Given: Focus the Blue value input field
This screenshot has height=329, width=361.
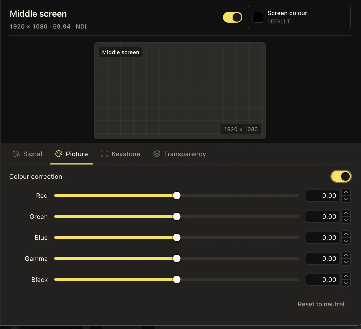Looking at the screenshot, I should [x=323, y=237].
